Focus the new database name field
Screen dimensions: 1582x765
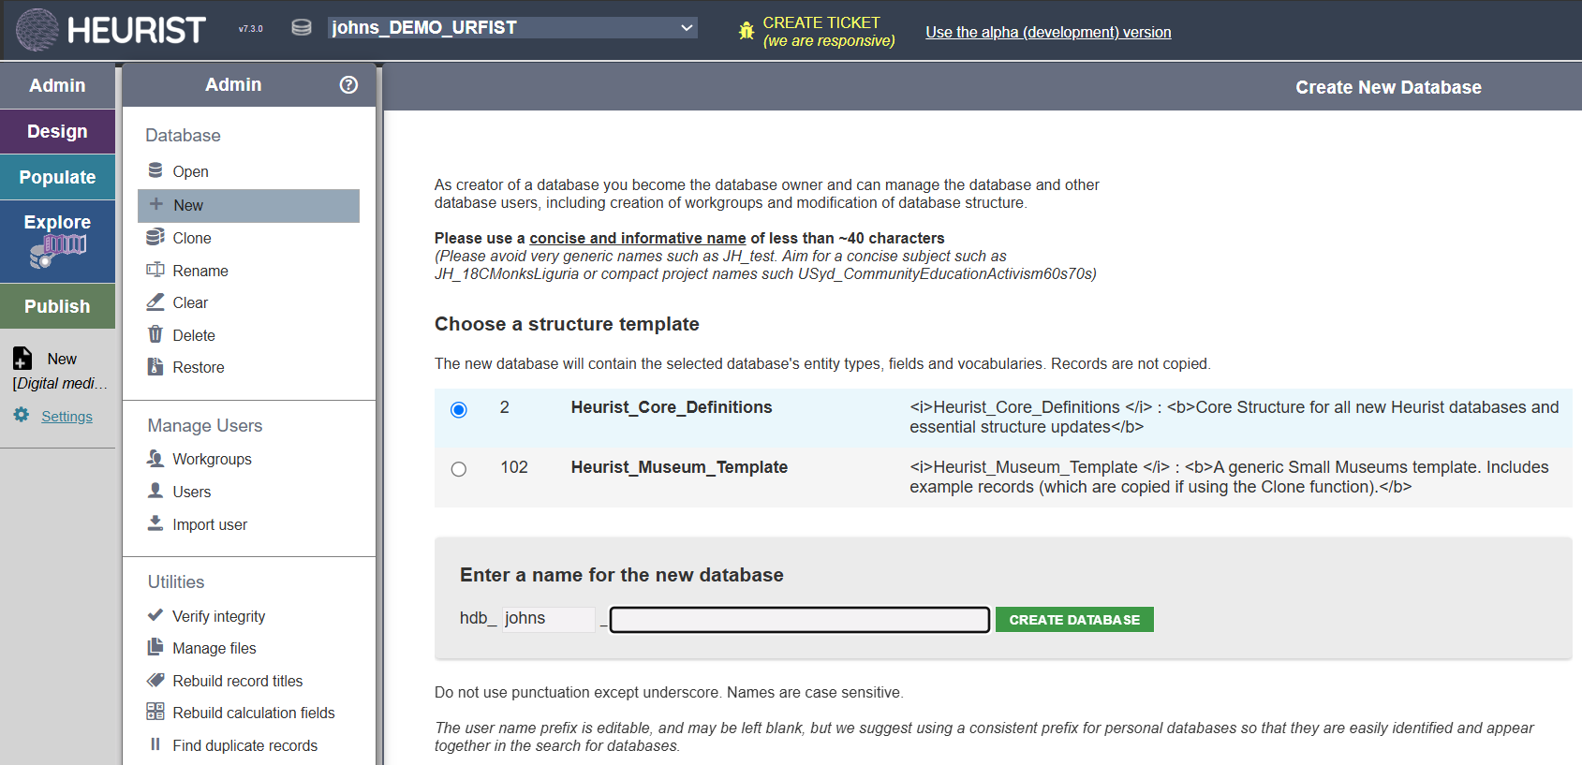coord(800,620)
